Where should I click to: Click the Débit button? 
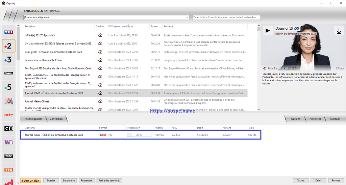tap(318, 181)
